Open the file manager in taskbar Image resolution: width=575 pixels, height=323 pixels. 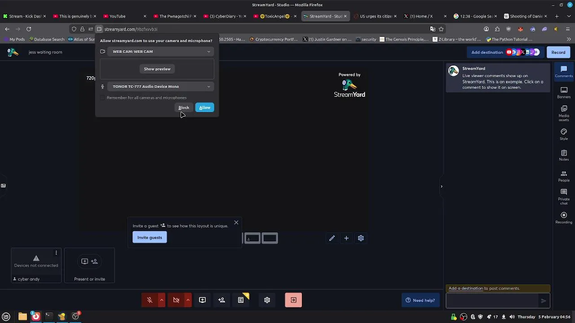[22, 317]
